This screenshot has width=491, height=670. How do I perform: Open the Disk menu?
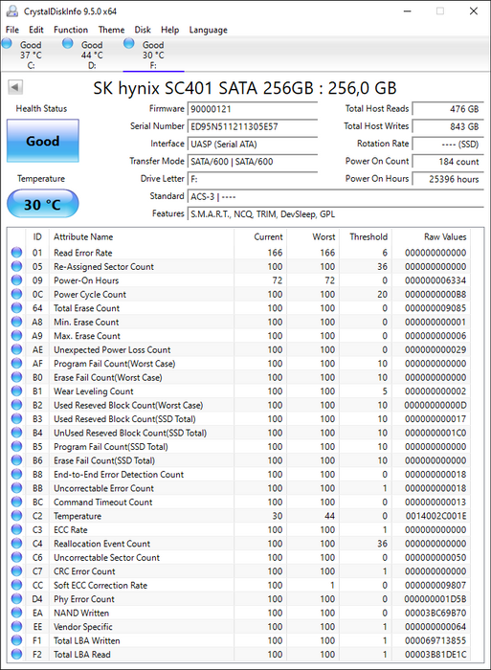(143, 30)
